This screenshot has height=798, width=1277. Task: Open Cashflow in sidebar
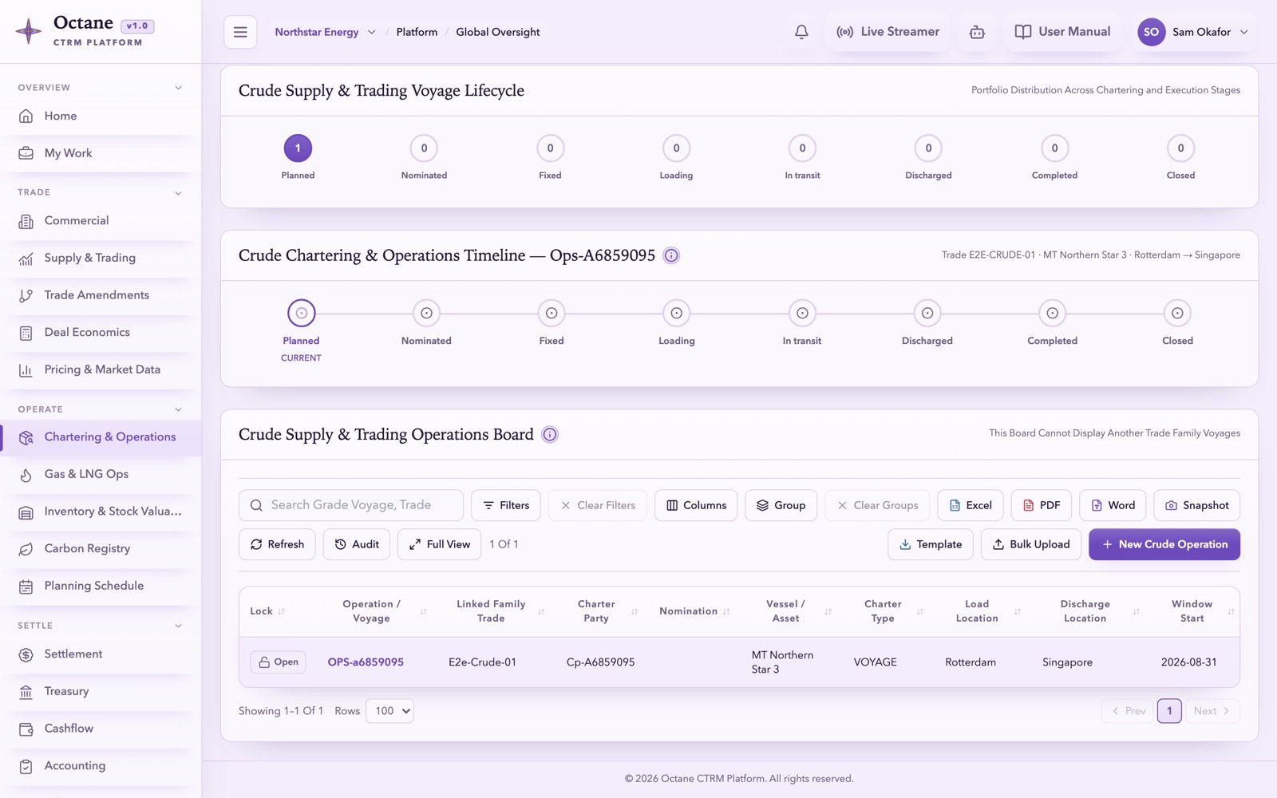point(101,729)
